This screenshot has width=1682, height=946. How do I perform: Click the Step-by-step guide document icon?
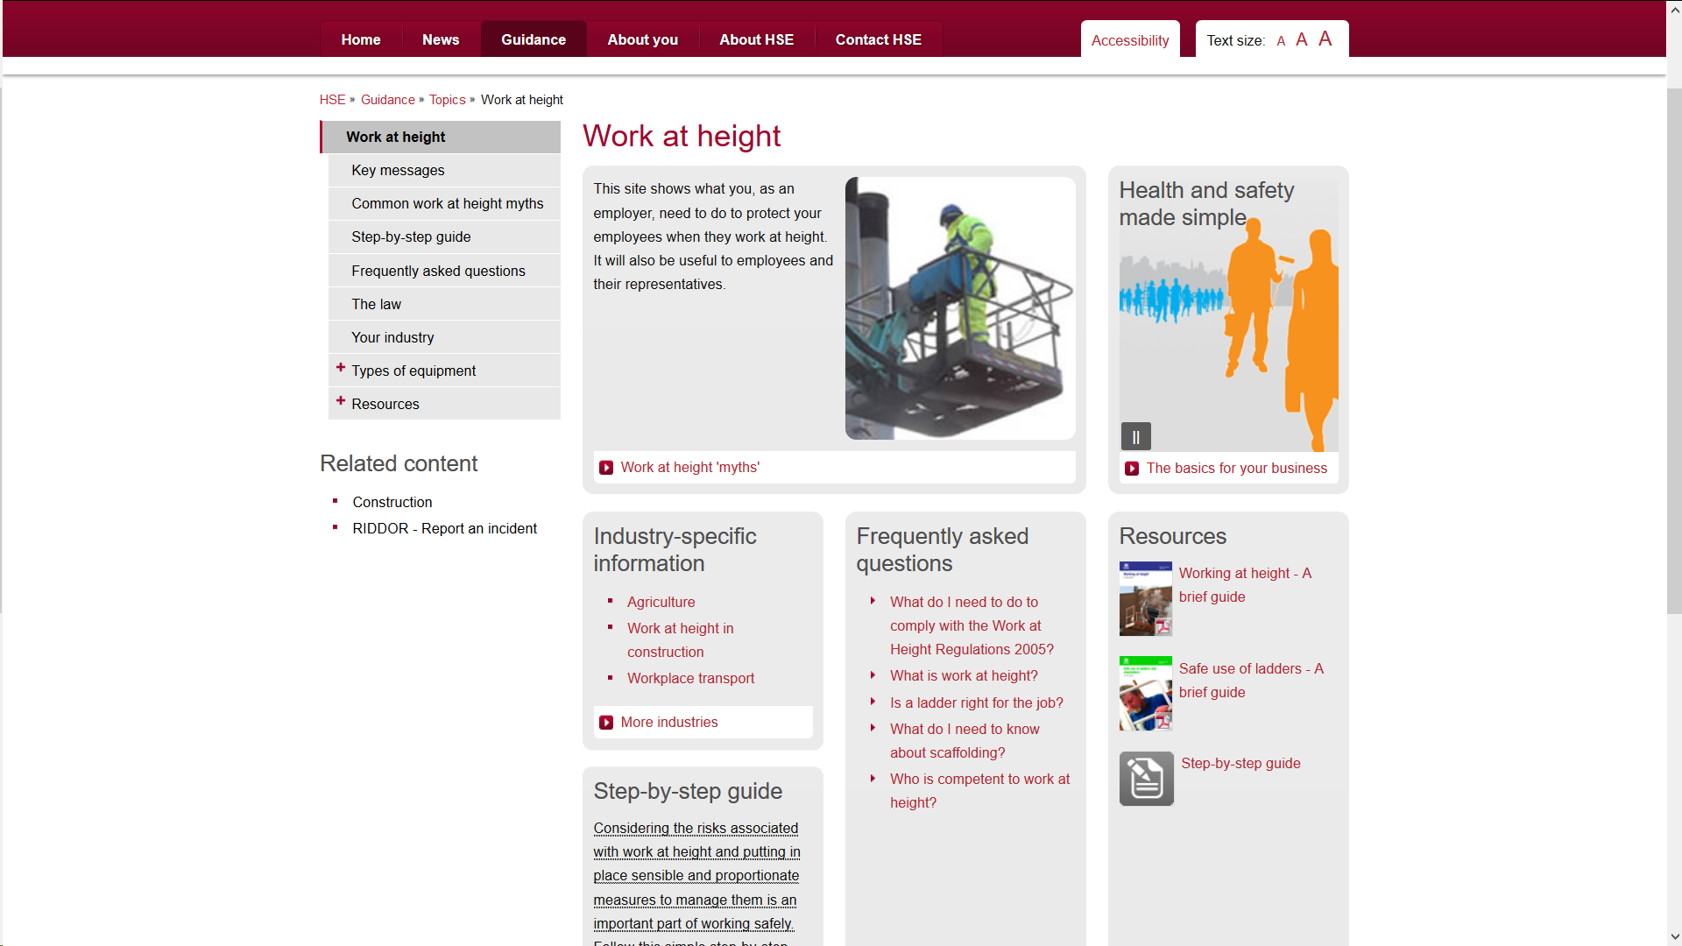pyautogui.click(x=1146, y=779)
